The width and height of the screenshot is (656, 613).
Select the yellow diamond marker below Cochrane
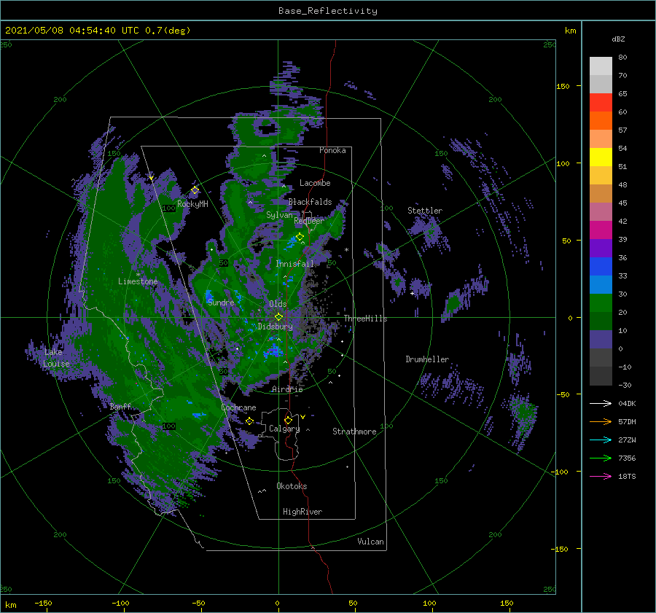point(249,421)
